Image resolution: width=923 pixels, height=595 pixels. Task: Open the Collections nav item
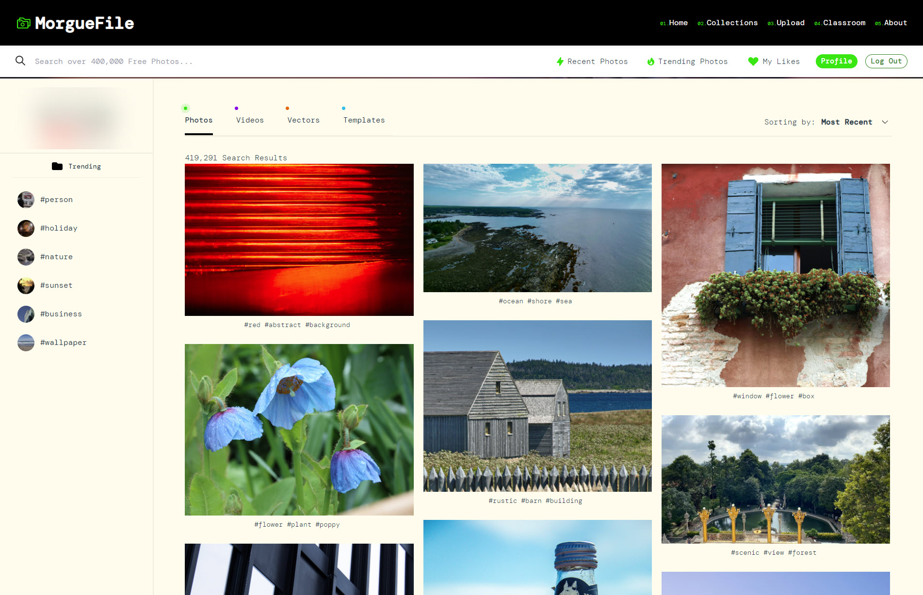click(x=728, y=23)
